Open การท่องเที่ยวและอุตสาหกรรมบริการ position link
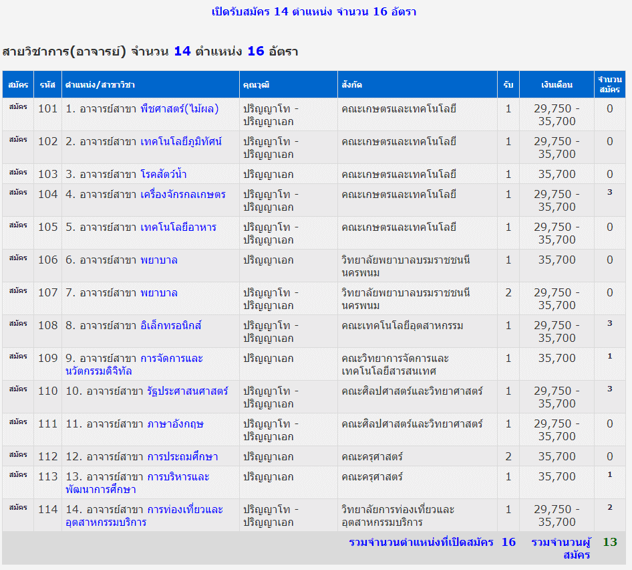This screenshot has width=632, height=570. click(184, 509)
